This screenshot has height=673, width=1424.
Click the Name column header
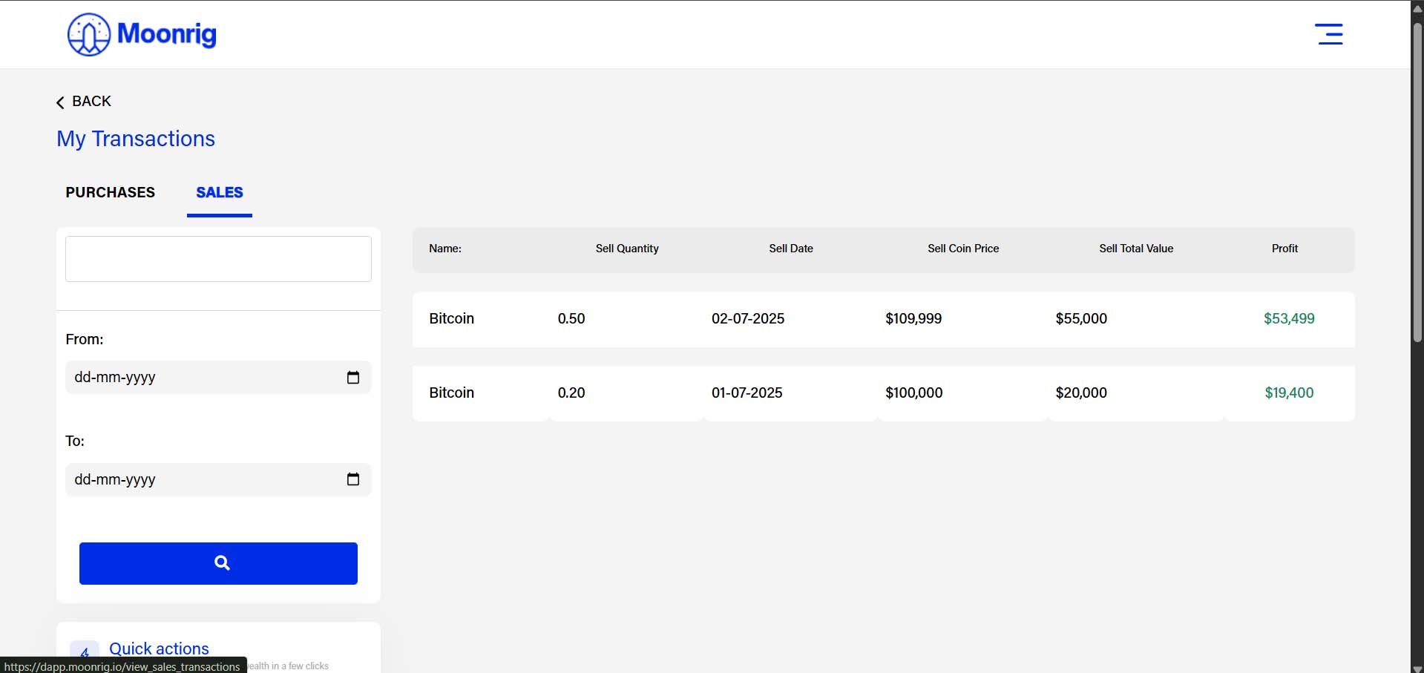click(x=445, y=249)
